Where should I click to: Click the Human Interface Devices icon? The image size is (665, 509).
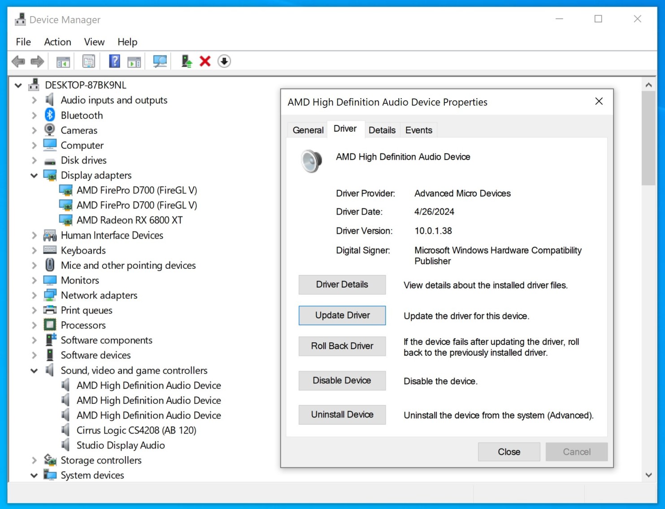pos(50,235)
